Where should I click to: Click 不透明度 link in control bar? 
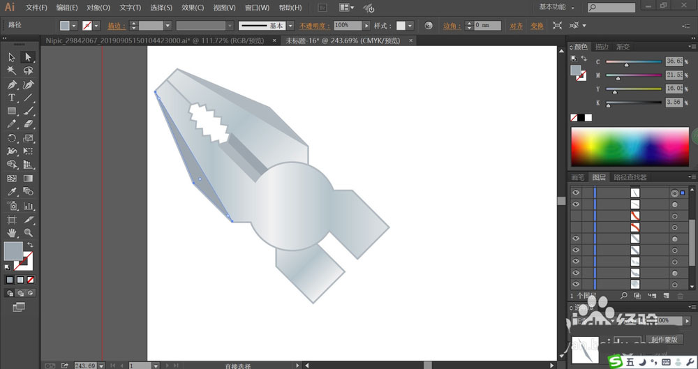(314, 26)
